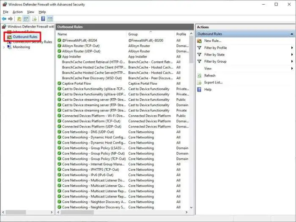
Task: Click the Back arrow toolbar icon
Action: point(4,19)
